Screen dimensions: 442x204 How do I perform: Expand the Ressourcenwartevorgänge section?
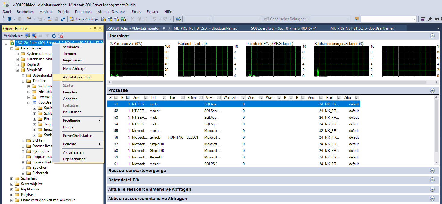pyautogui.click(x=432, y=171)
